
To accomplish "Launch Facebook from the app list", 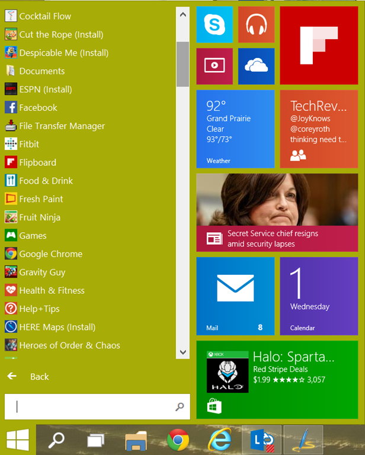I will point(31,108).
